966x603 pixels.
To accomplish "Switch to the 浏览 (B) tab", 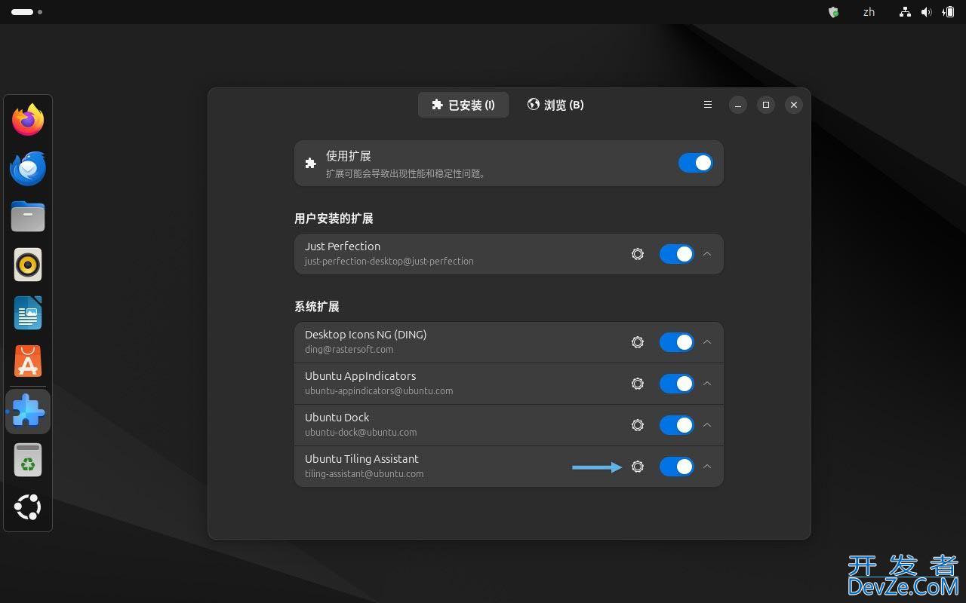I will tap(555, 105).
